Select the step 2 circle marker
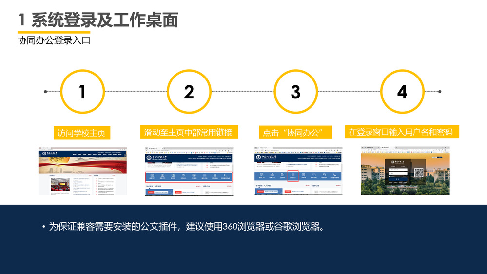This screenshot has height=274, width=487. [189, 92]
